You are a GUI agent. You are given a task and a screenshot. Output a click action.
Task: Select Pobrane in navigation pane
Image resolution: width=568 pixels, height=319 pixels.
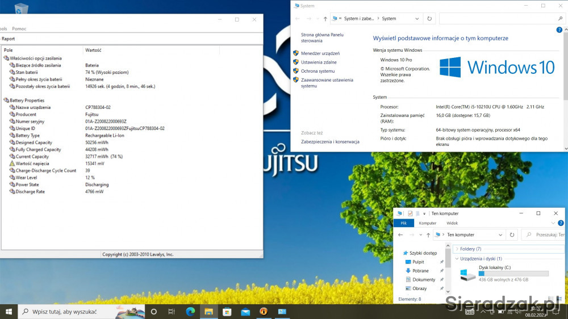pos(416,271)
